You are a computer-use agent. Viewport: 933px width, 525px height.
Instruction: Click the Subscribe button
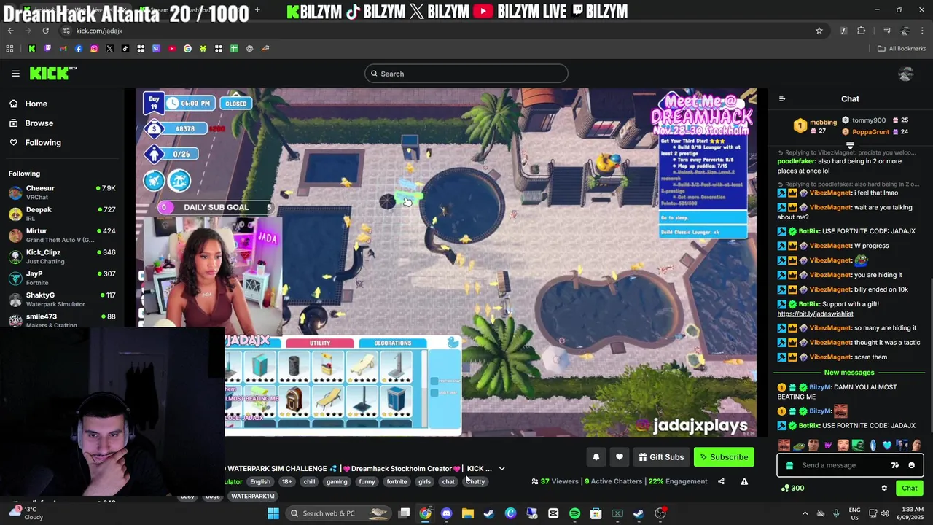[x=724, y=457]
